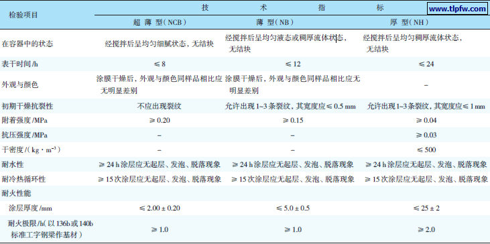Click the 耐水性 row label
The width and height of the screenshot is (490, 244).
click(13, 164)
